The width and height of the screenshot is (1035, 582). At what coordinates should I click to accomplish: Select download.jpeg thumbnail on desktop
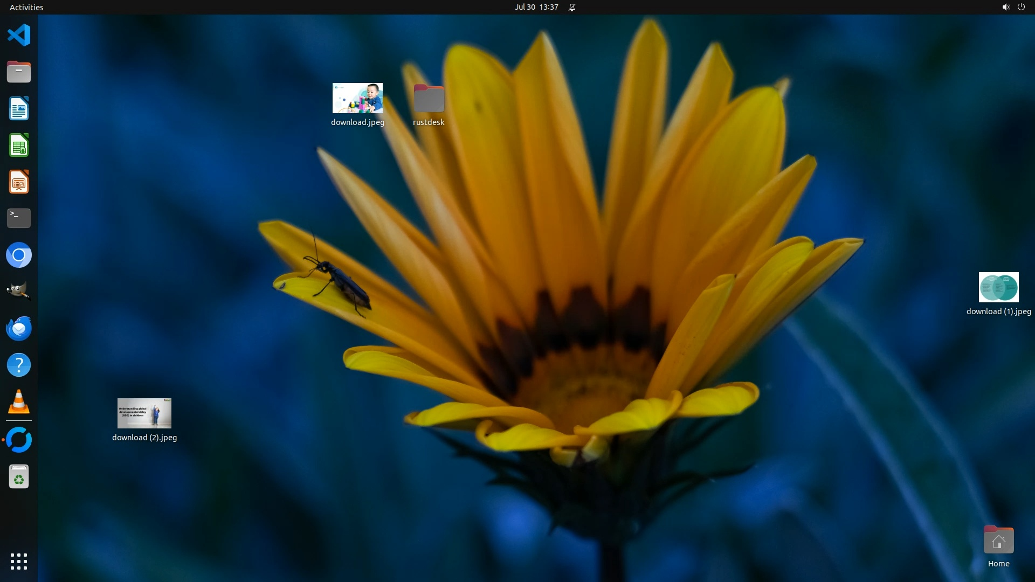(x=357, y=98)
